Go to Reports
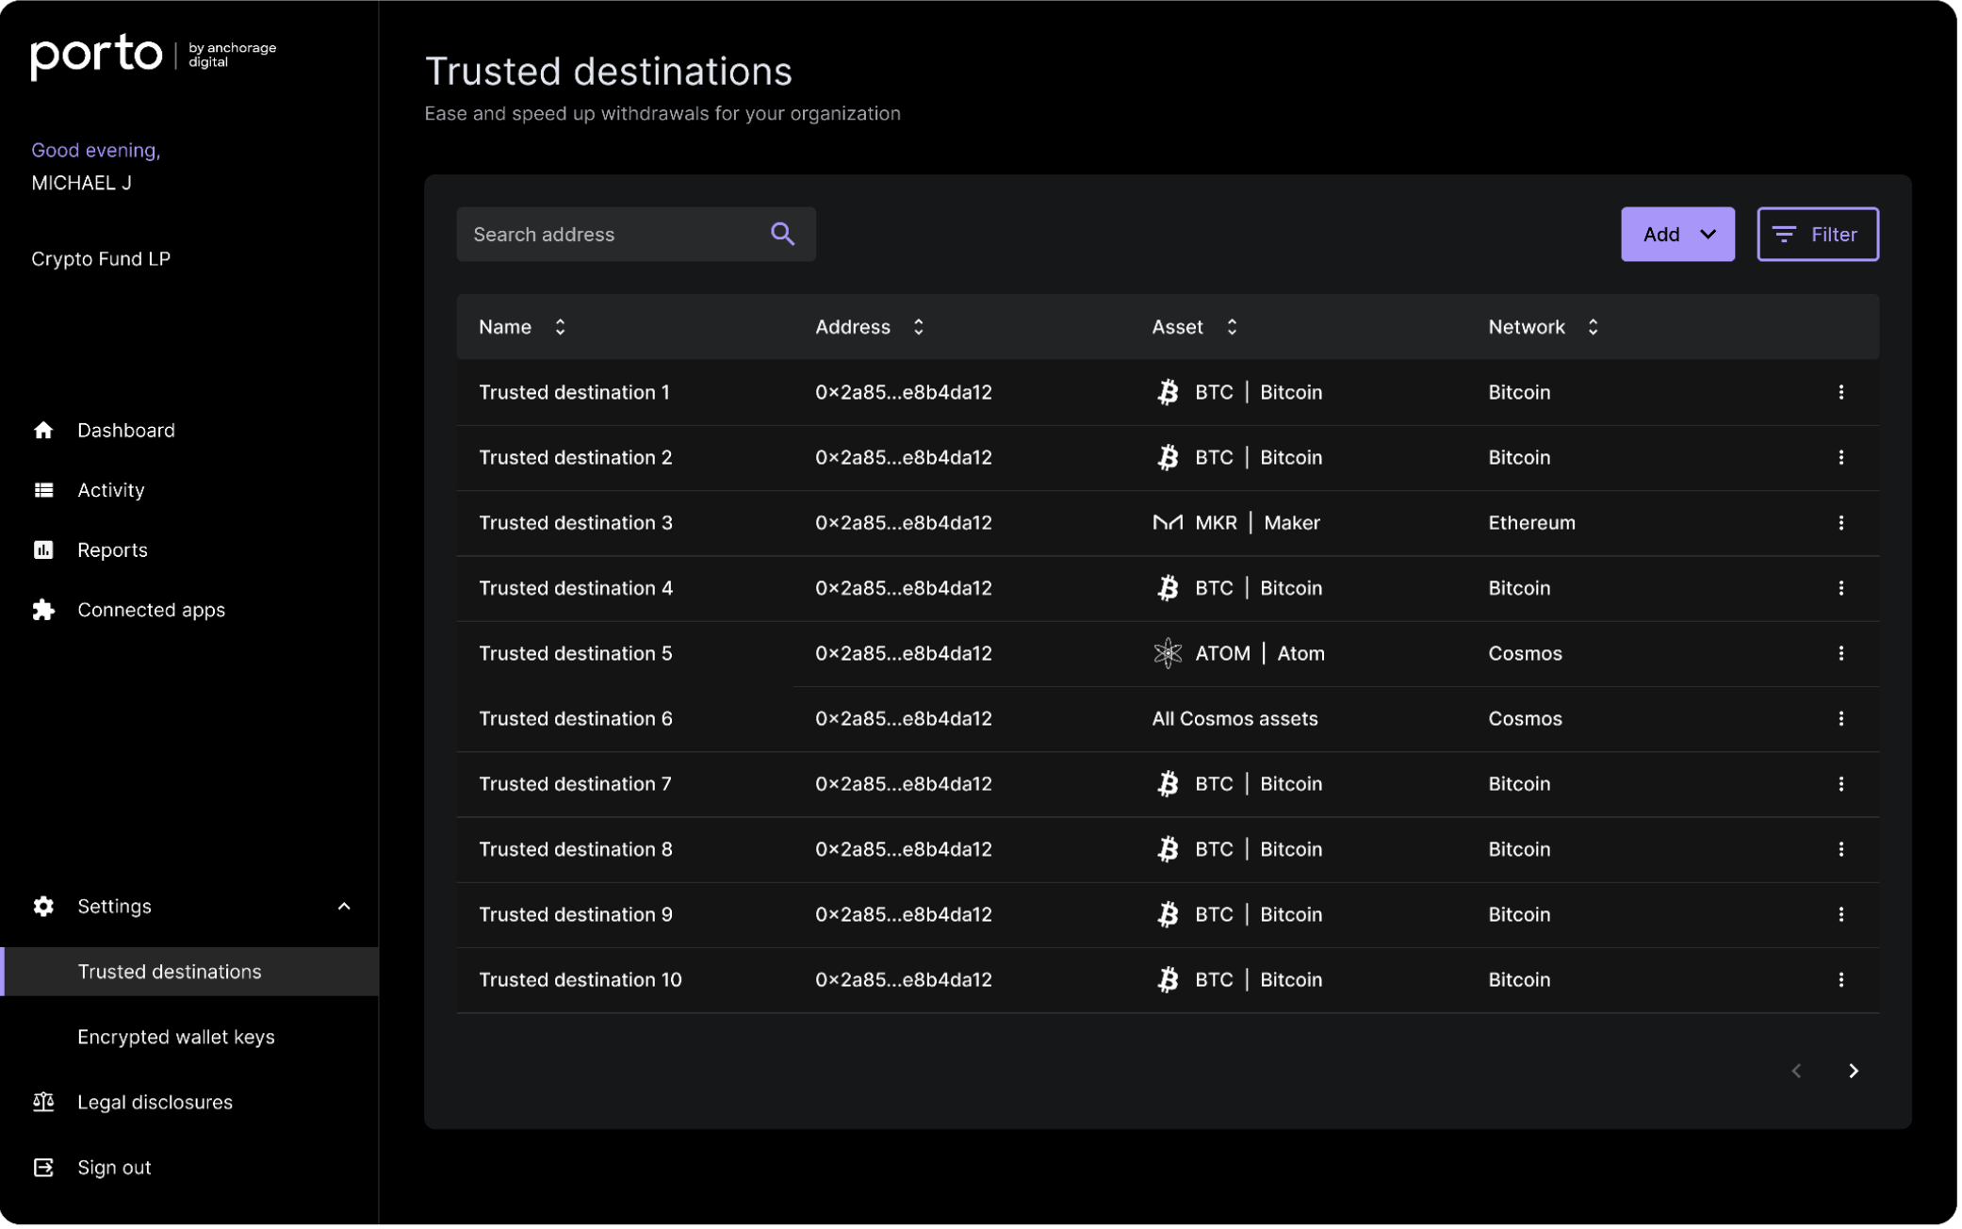 pos(113,550)
